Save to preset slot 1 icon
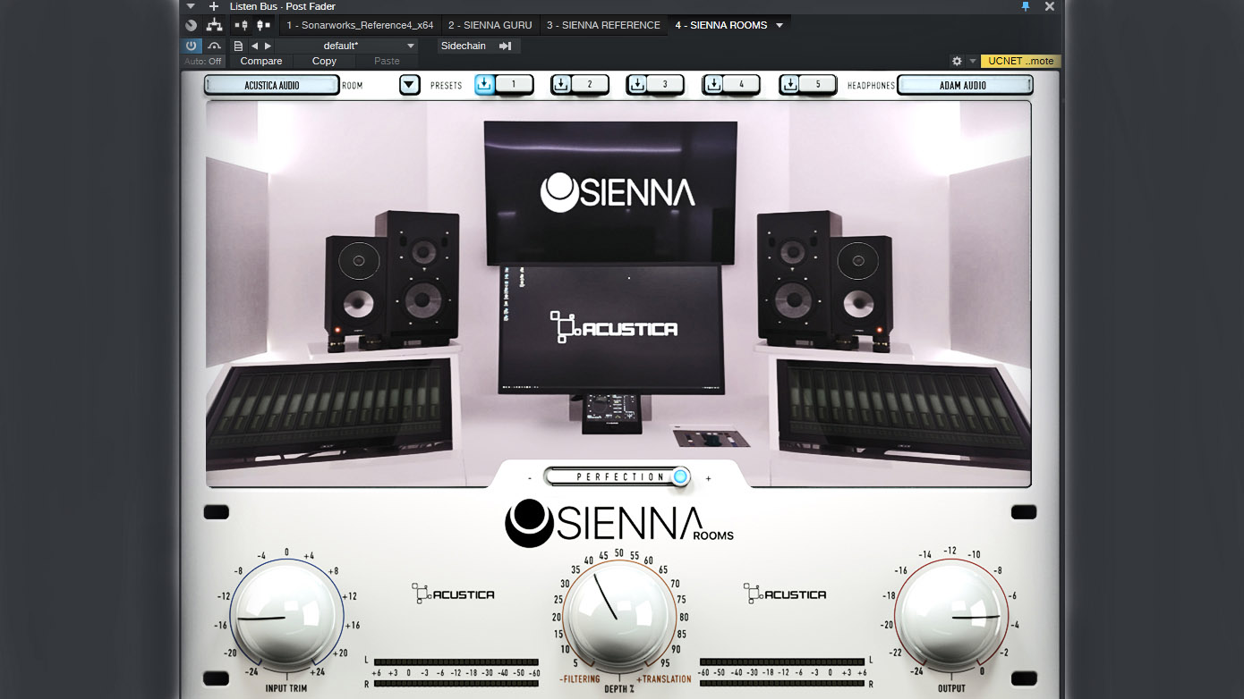 [x=485, y=85]
